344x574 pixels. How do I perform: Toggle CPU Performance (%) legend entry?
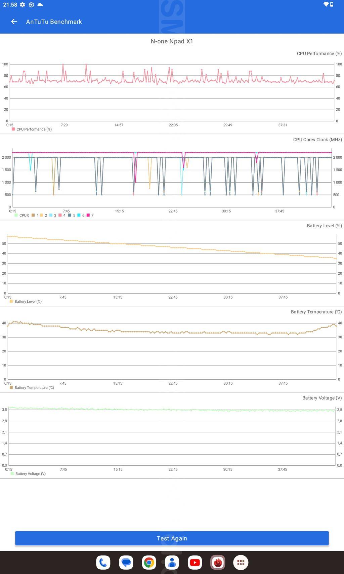(32, 129)
